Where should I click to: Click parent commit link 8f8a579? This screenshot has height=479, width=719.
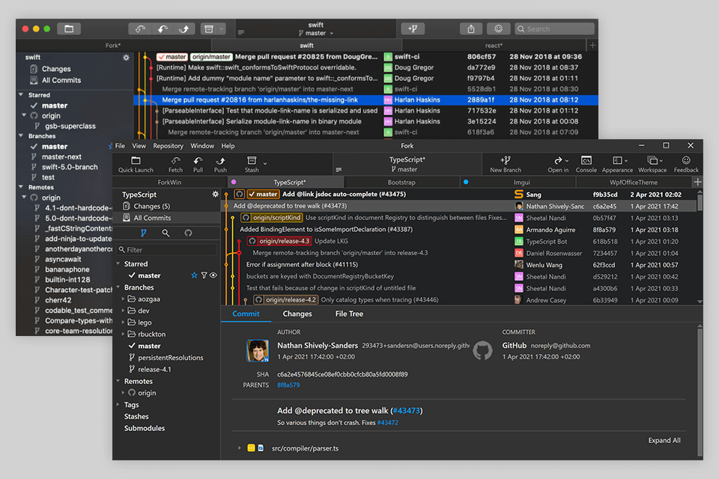288,385
